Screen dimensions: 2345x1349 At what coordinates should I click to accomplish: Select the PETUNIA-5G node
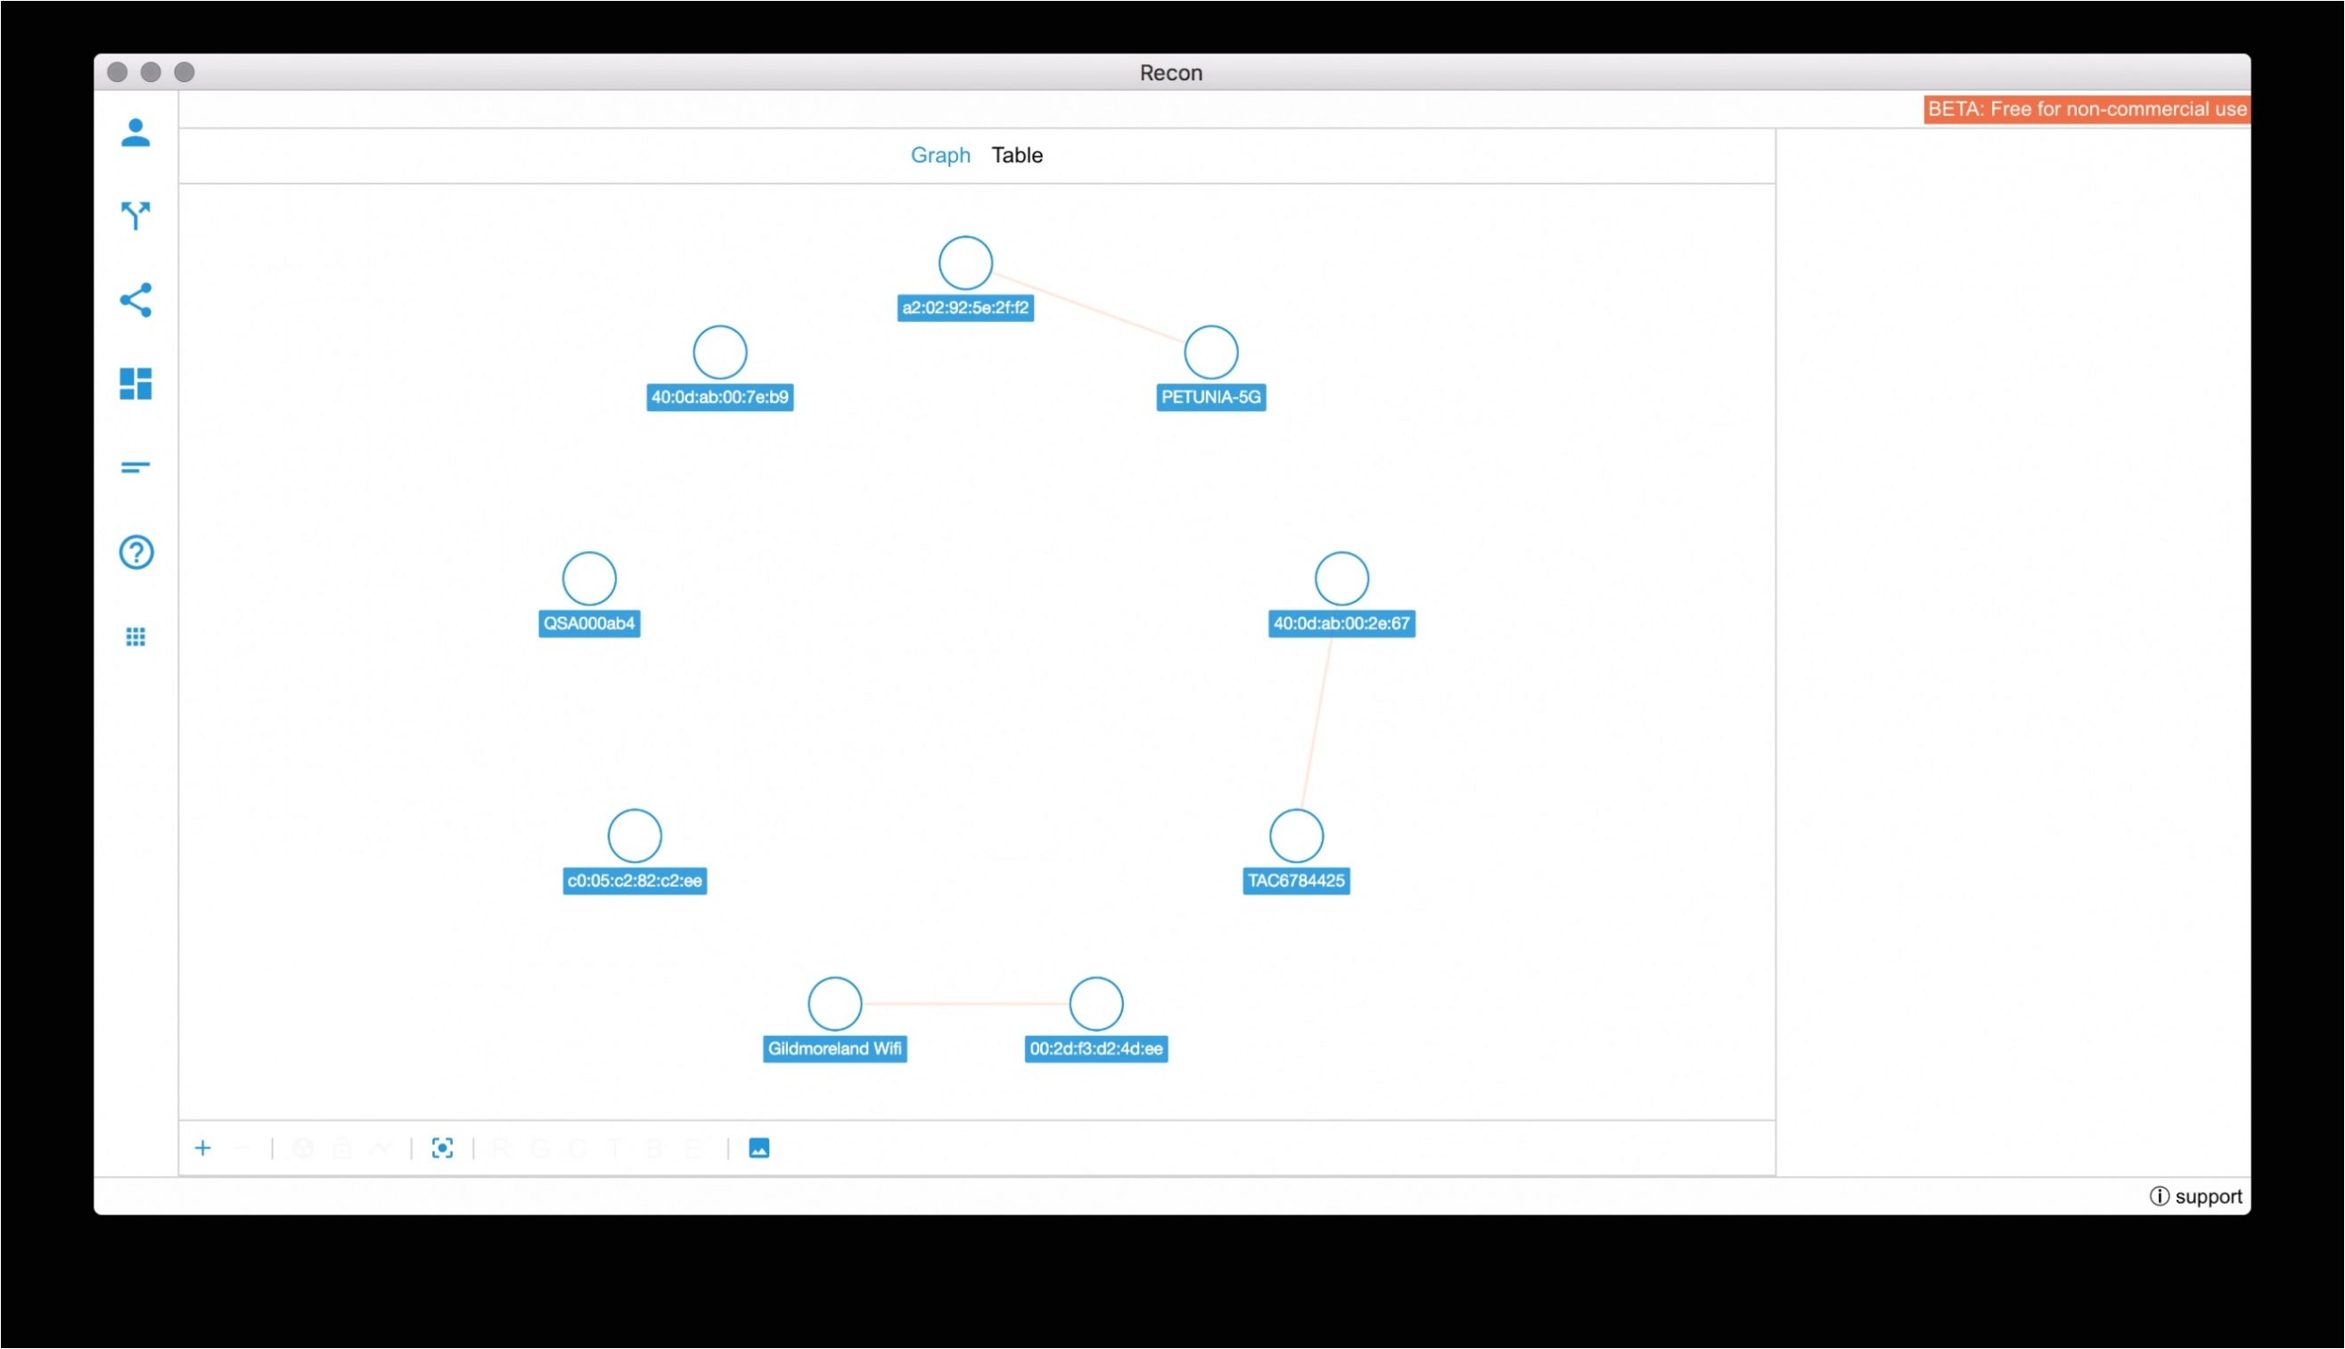tap(1210, 353)
